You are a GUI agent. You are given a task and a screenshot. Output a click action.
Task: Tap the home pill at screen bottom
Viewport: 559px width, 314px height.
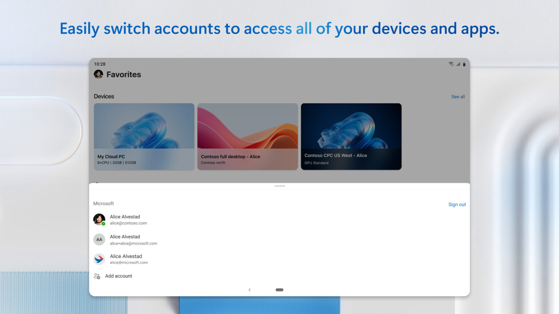pos(279,290)
